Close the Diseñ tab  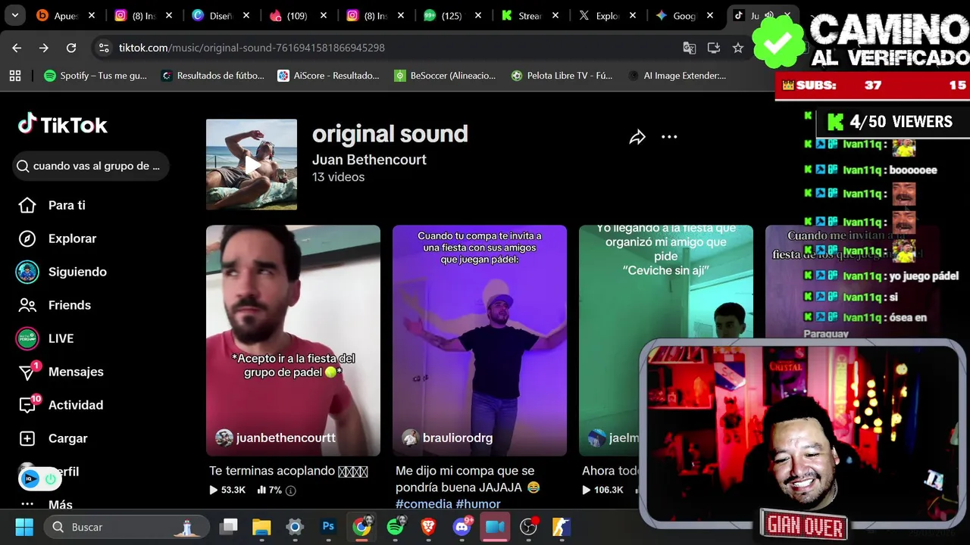[246, 15]
